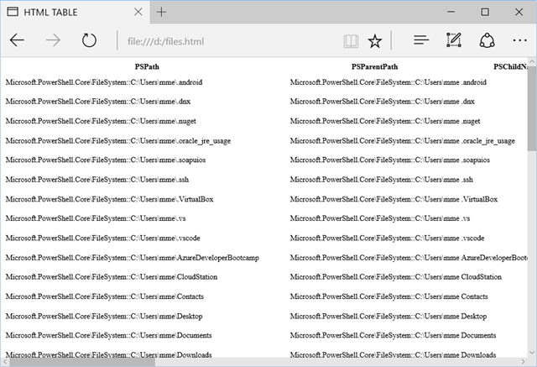
Task: Select PSParentPath cell ending in mme .nuget
Action: tap(385, 121)
